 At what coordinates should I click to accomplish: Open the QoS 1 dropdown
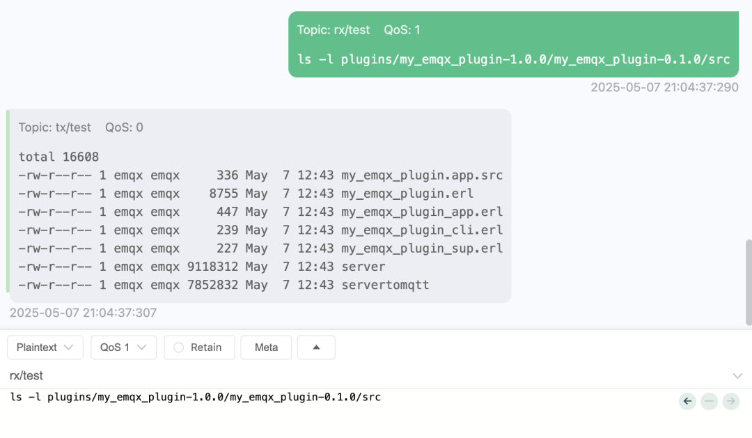pos(123,347)
